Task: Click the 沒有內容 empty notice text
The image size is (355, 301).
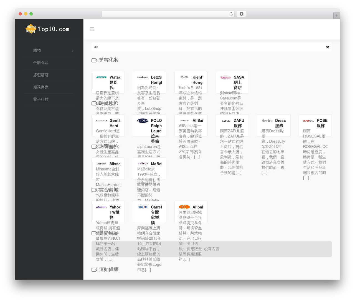Action: click(x=212, y=249)
